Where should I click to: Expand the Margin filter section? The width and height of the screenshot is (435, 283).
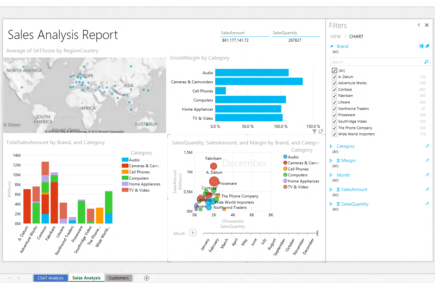(x=331, y=160)
